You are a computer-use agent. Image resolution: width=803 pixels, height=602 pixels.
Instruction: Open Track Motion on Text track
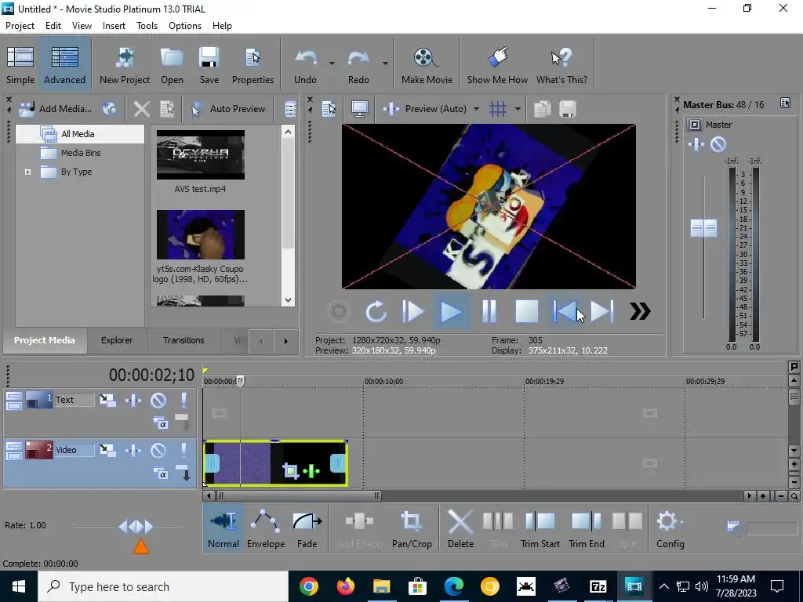107,401
